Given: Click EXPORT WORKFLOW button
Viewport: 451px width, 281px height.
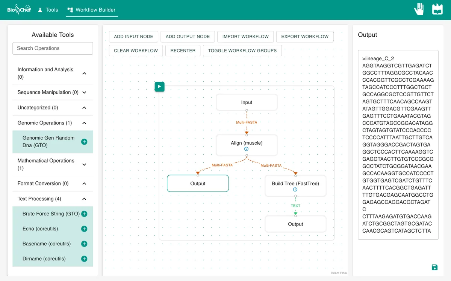Looking at the screenshot, I should (x=305, y=37).
